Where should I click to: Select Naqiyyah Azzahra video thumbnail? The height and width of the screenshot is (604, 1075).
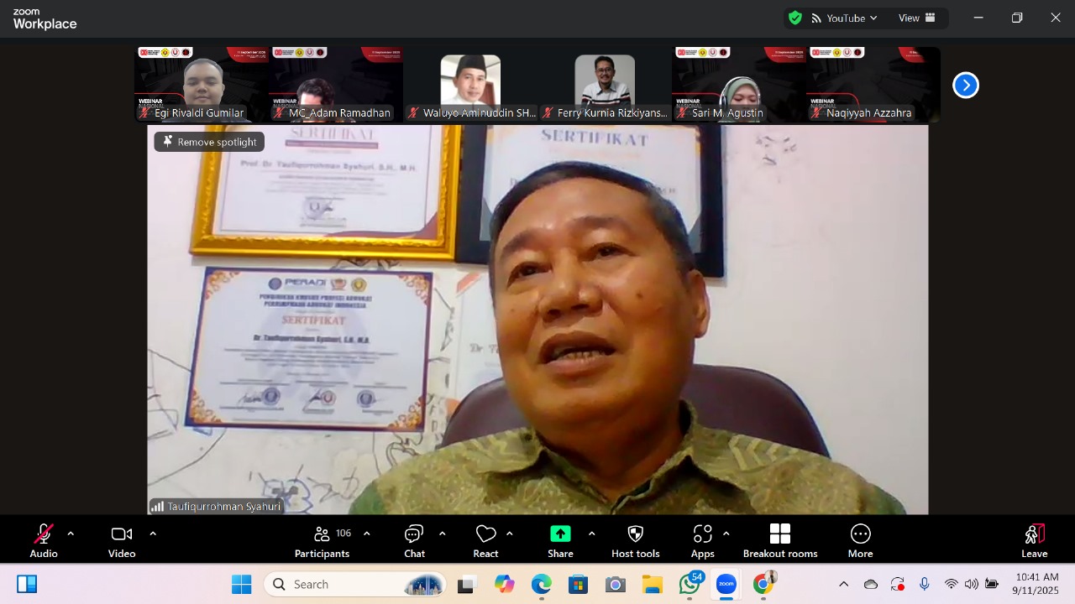pos(873,84)
